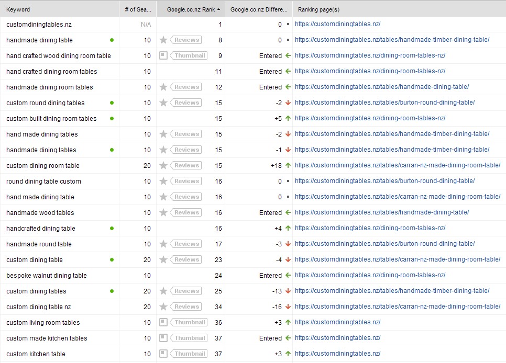
Task: Open ranking page link for hand crafted dining room tables
Action: pyautogui.click(x=370, y=71)
